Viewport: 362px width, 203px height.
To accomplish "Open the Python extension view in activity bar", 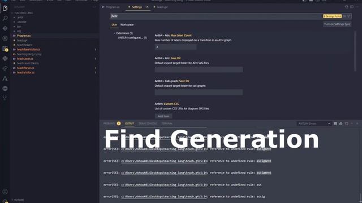I will coord(5,59).
